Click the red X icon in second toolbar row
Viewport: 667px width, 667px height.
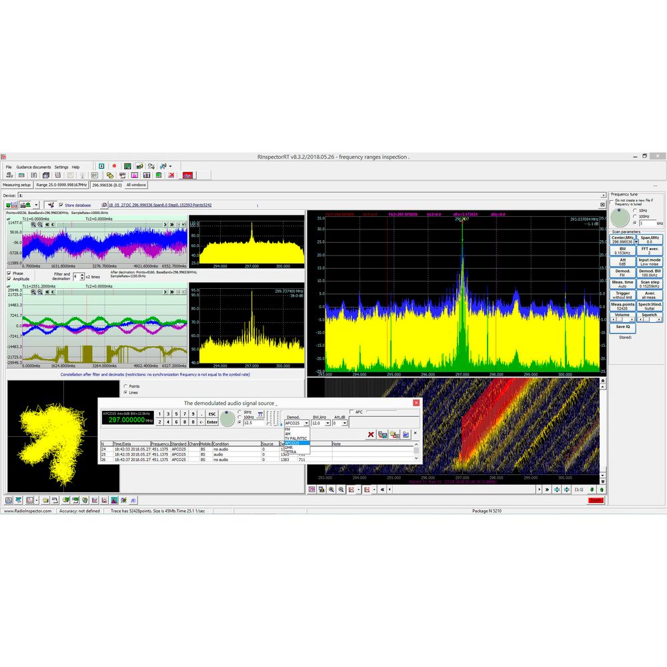[171, 175]
